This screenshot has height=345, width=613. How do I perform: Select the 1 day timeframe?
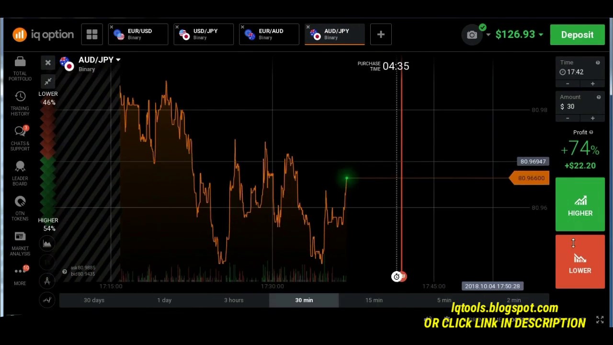(x=164, y=300)
